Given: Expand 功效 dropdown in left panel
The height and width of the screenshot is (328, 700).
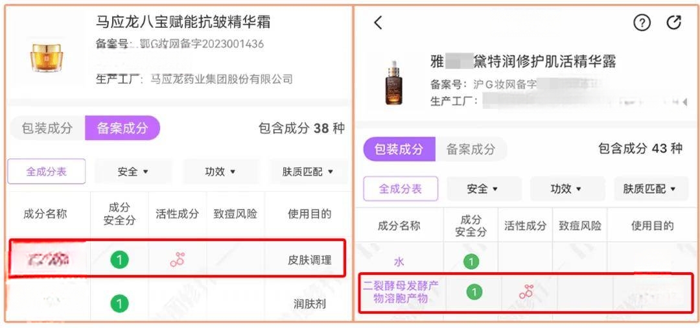Looking at the screenshot, I should [x=220, y=171].
